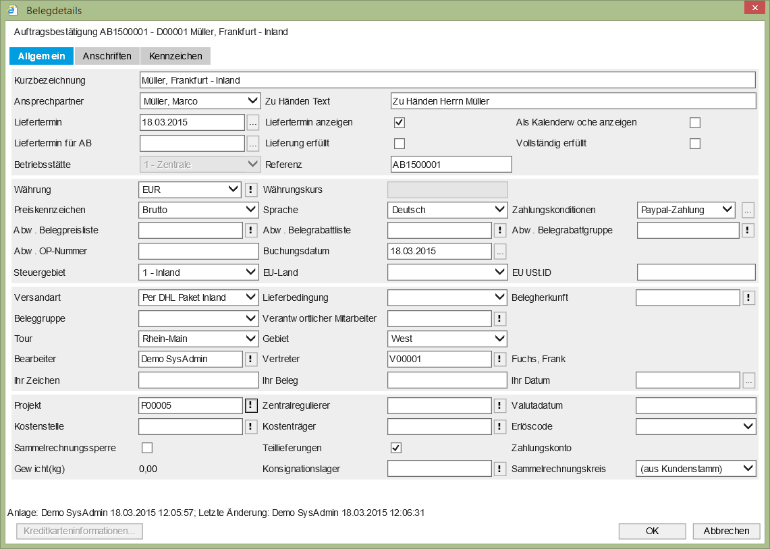Click into the Kurzbezeichnung text field
770x549 pixels.
[447, 80]
